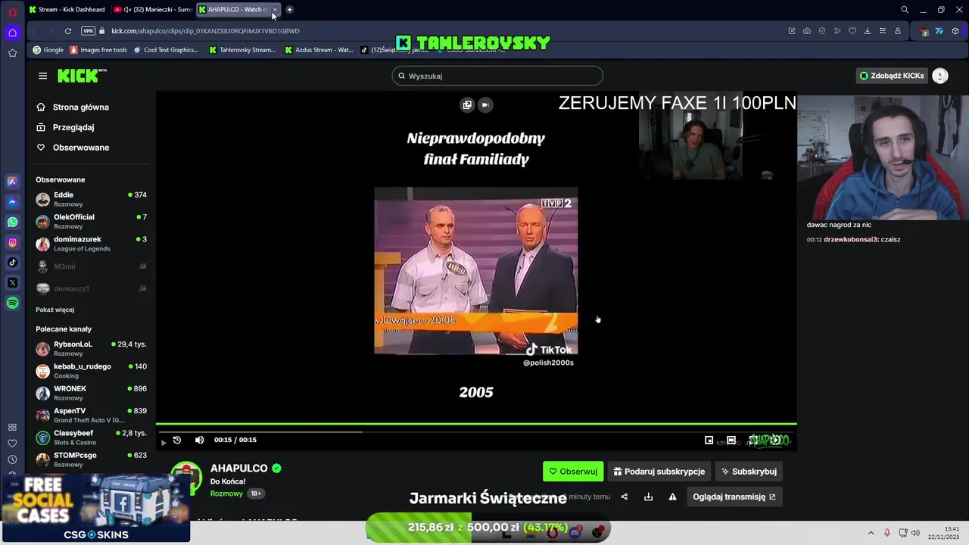Toggle the VPN badge in address bar
Viewport: 969px width, 545px height.
pyautogui.click(x=88, y=31)
